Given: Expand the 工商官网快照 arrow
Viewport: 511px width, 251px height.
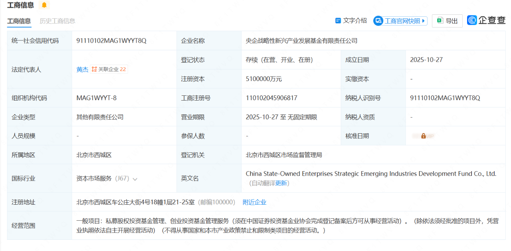Looking at the screenshot, I should (x=424, y=21).
